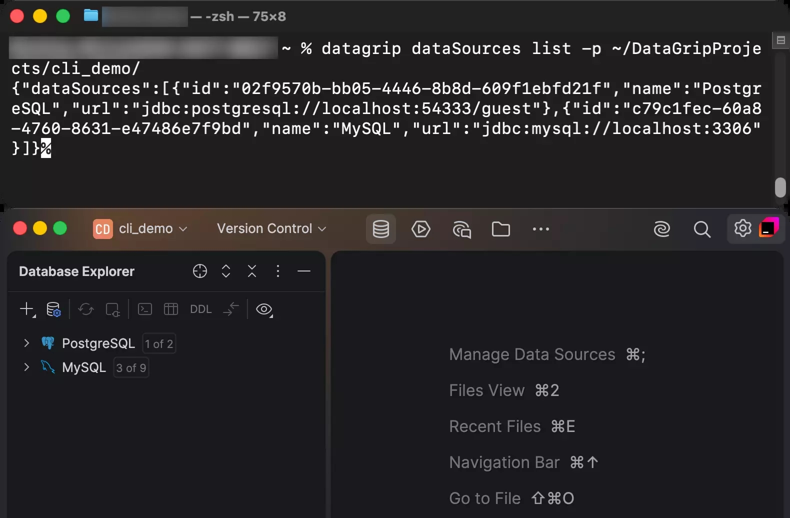The width and height of the screenshot is (790, 518).
Task: Open the Version Control dropdown
Action: point(271,228)
